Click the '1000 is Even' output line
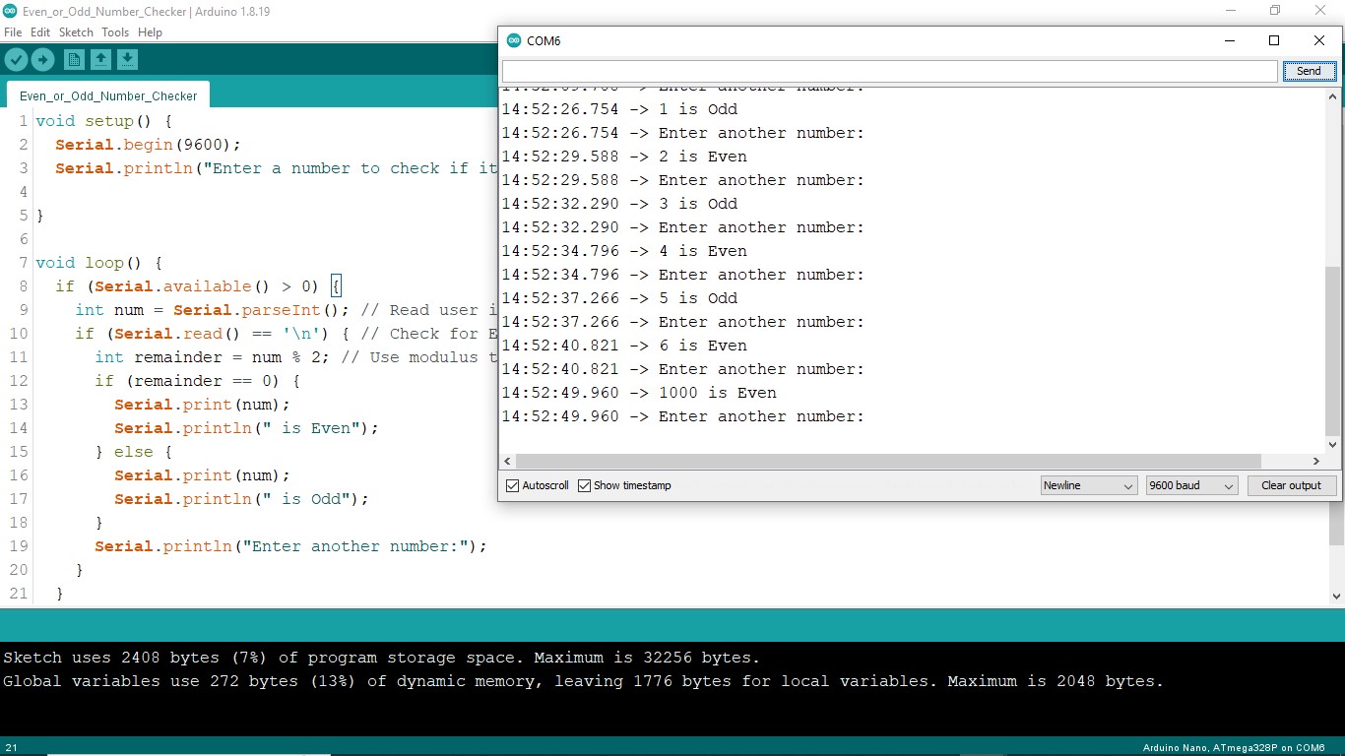Image resolution: width=1345 pixels, height=756 pixels. tap(639, 393)
